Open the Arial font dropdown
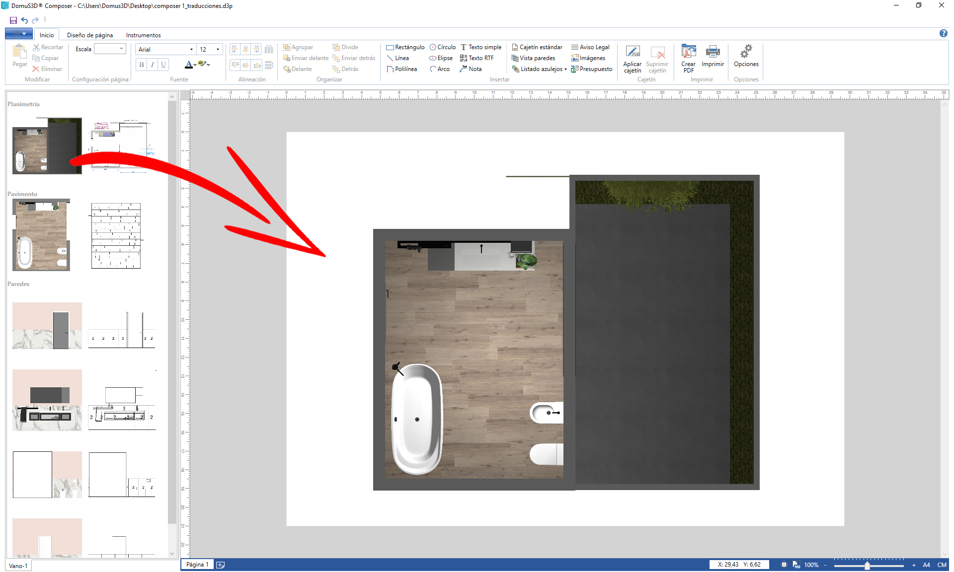954x572 pixels. (191, 49)
